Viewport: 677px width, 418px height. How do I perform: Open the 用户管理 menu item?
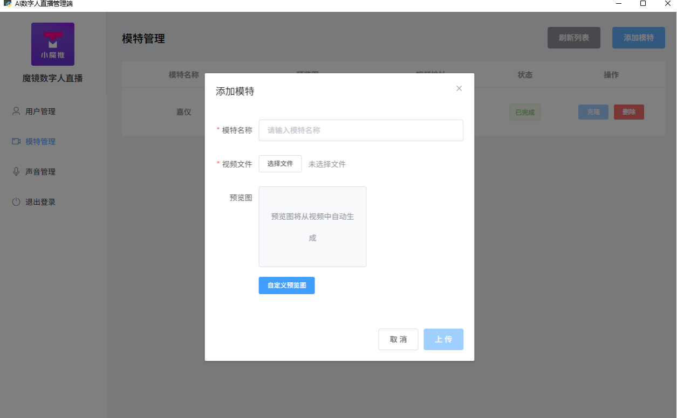pyautogui.click(x=40, y=112)
